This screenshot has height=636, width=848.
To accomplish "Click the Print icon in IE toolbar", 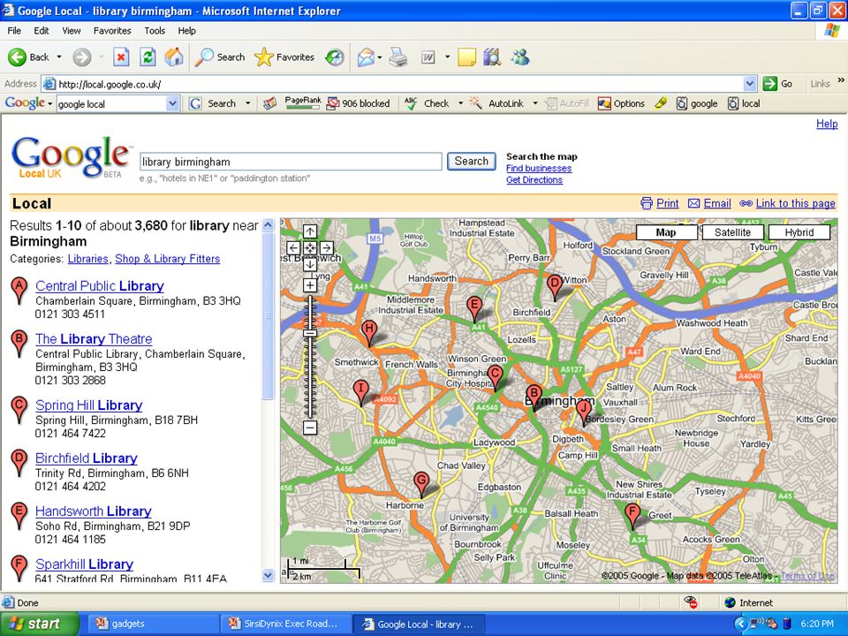I will coord(398,57).
